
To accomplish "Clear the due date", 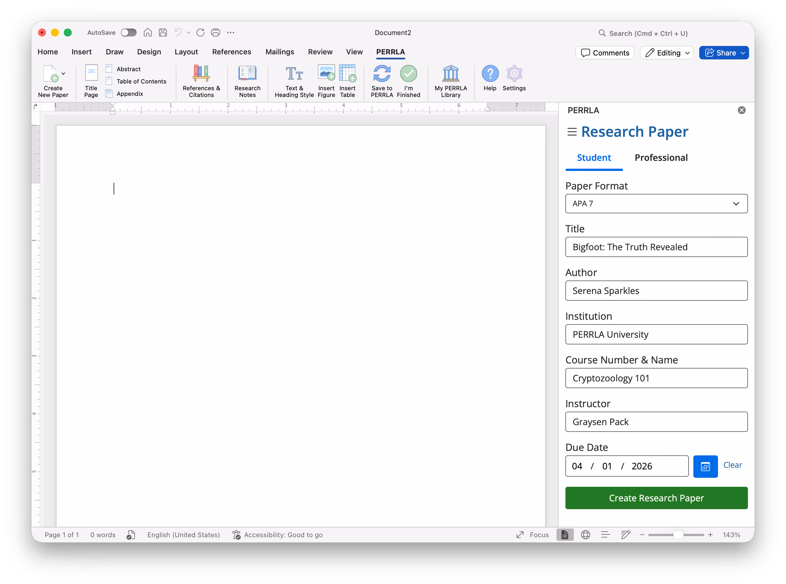I will click(732, 465).
